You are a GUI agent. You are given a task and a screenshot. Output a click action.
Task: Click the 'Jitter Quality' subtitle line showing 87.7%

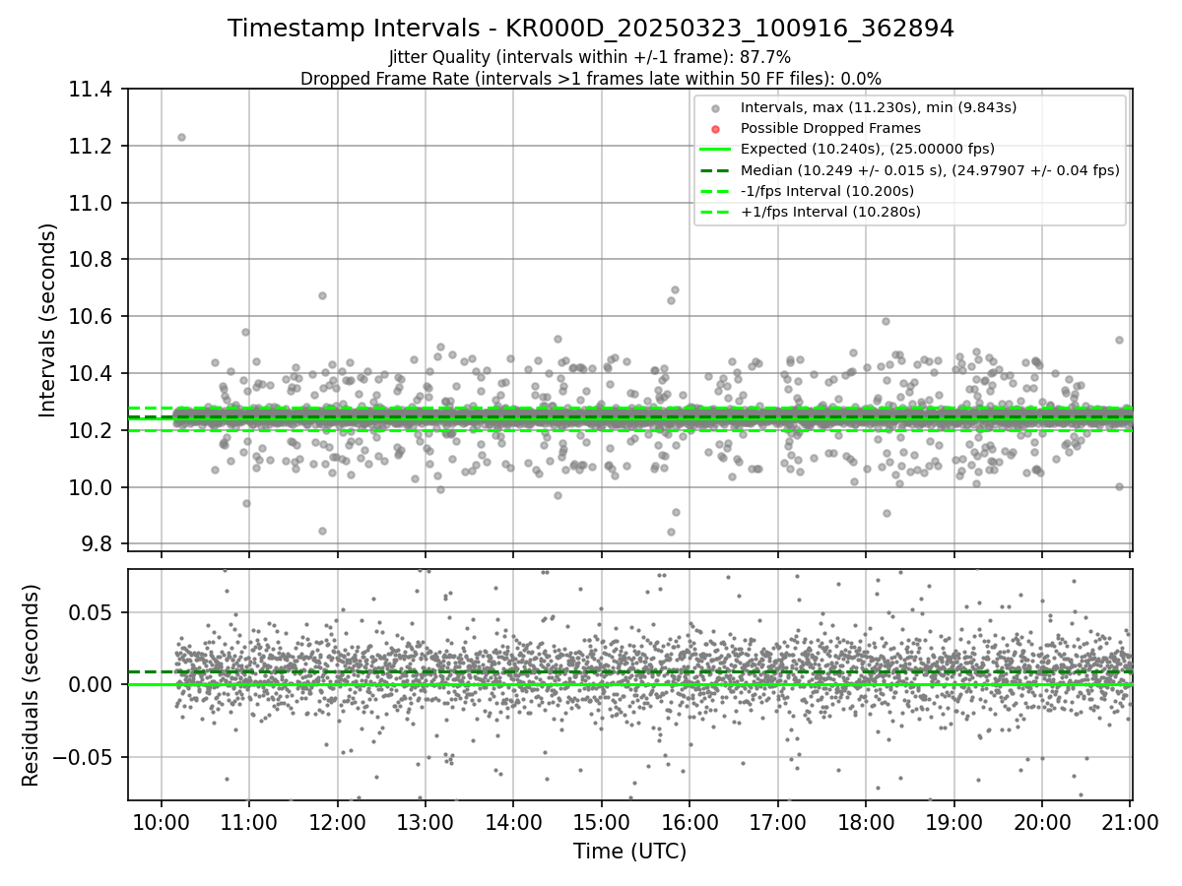590,57
